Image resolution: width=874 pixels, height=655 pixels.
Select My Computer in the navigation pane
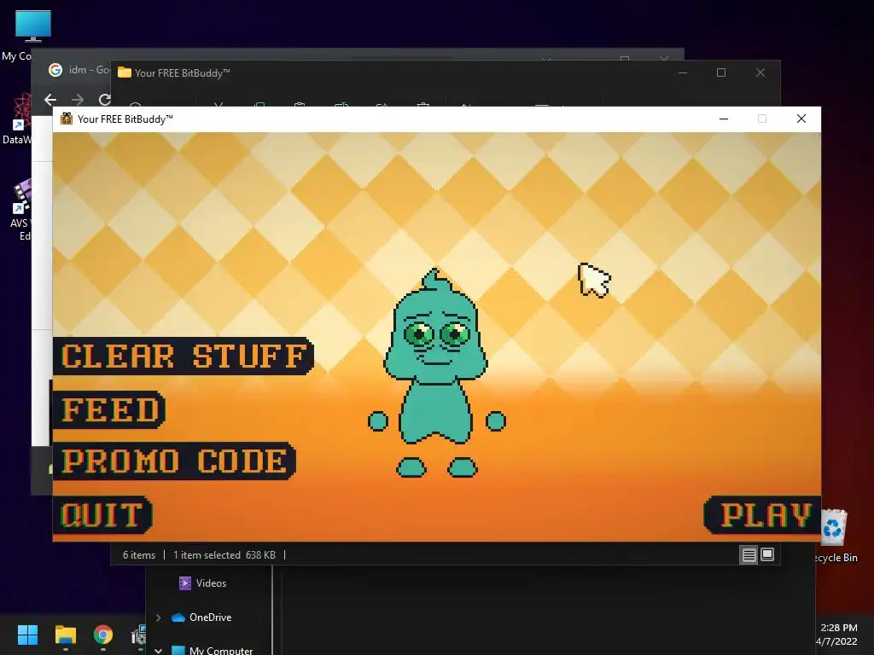221,650
